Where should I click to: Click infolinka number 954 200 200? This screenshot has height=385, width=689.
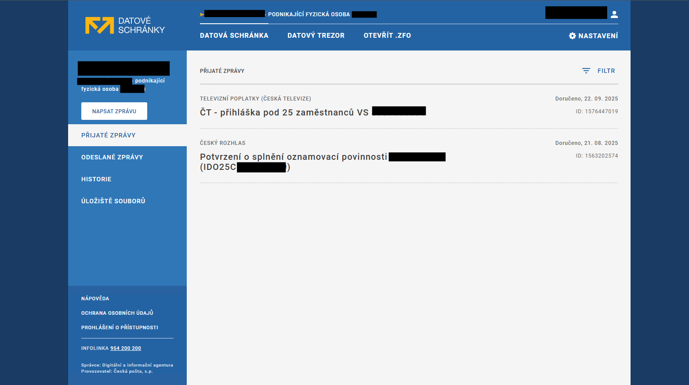(126, 348)
